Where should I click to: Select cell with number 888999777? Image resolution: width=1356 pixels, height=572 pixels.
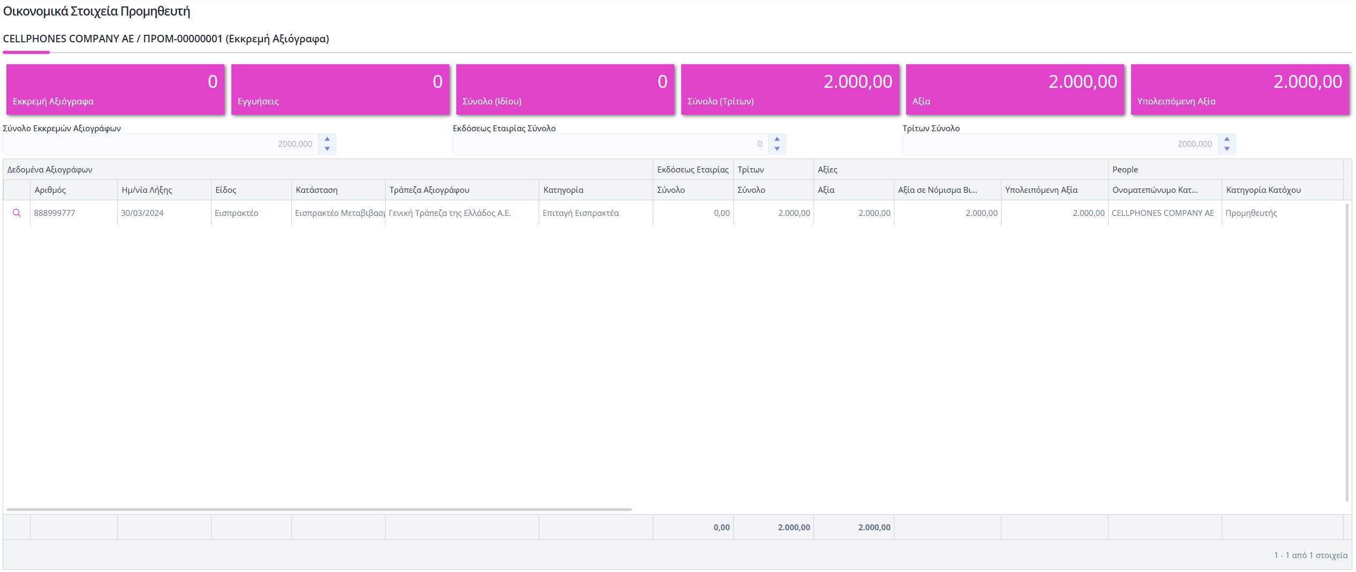74,213
